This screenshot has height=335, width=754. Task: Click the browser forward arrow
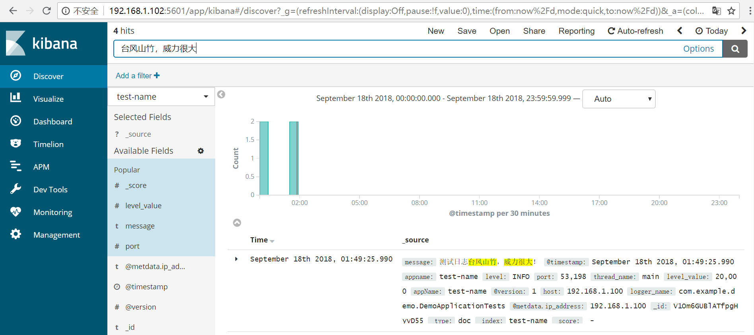pyautogui.click(x=30, y=11)
